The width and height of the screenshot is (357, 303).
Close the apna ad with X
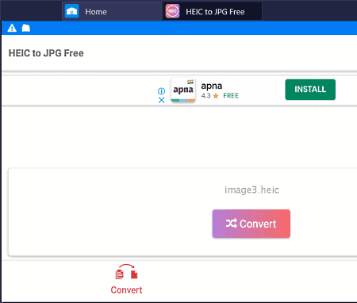pyautogui.click(x=161, y=100)
